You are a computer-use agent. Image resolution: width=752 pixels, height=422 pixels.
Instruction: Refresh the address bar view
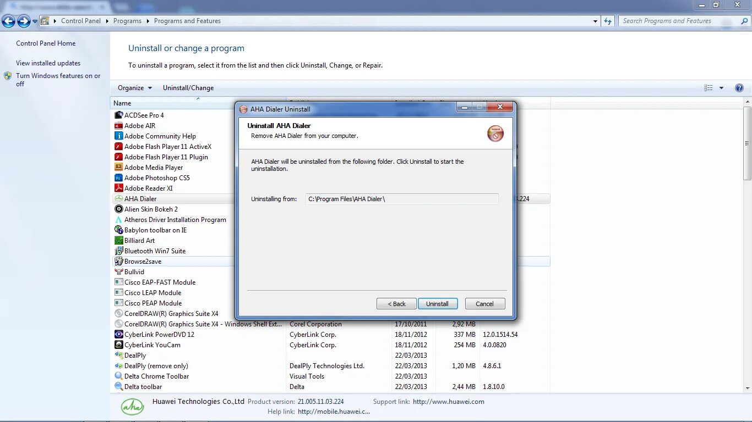point(608,21)
